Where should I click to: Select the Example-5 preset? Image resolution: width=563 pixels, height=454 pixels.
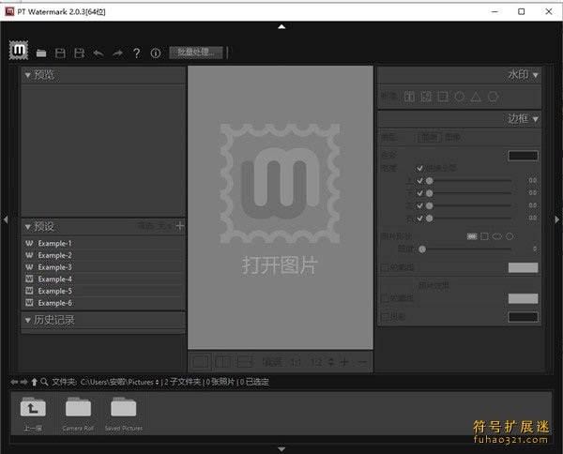click(x=103, y=291)
